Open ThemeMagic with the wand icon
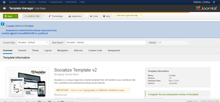The height and width of the screenshot is (102, 220). tap(56, 16)
